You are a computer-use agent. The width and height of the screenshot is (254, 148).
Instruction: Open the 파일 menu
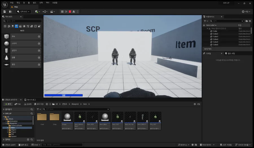click(x=12, y=3)
